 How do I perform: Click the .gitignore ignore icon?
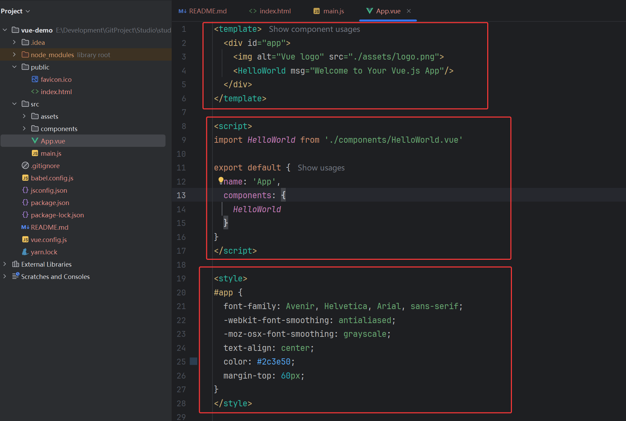(25, 165)
